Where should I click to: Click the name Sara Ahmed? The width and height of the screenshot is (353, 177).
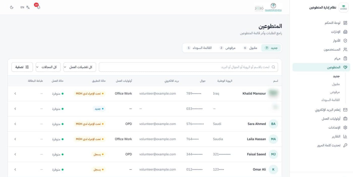point(257,124)
